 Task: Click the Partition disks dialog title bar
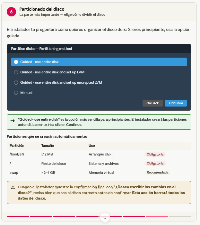(99, 49)
